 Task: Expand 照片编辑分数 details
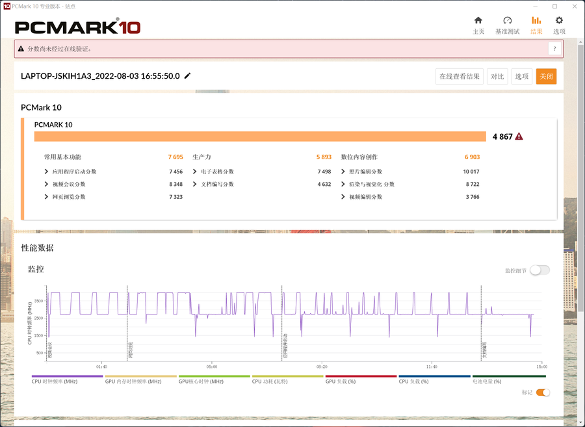click(343, 172)
